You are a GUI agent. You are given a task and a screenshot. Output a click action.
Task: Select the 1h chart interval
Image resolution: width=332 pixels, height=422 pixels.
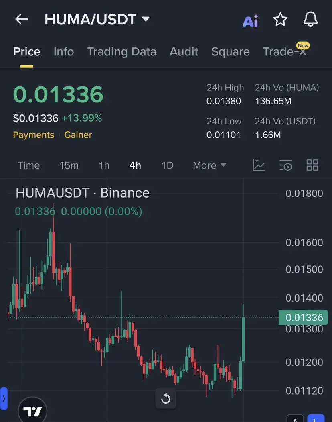pos(104,165)
